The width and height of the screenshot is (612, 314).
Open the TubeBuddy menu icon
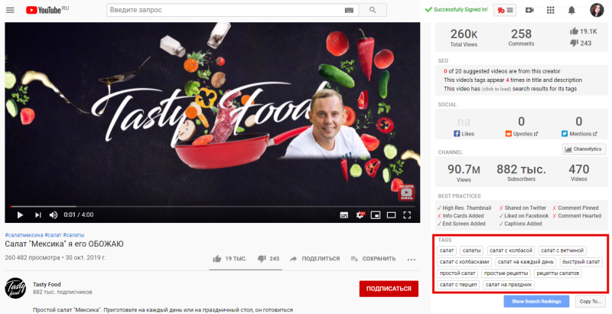pos(505,10)
